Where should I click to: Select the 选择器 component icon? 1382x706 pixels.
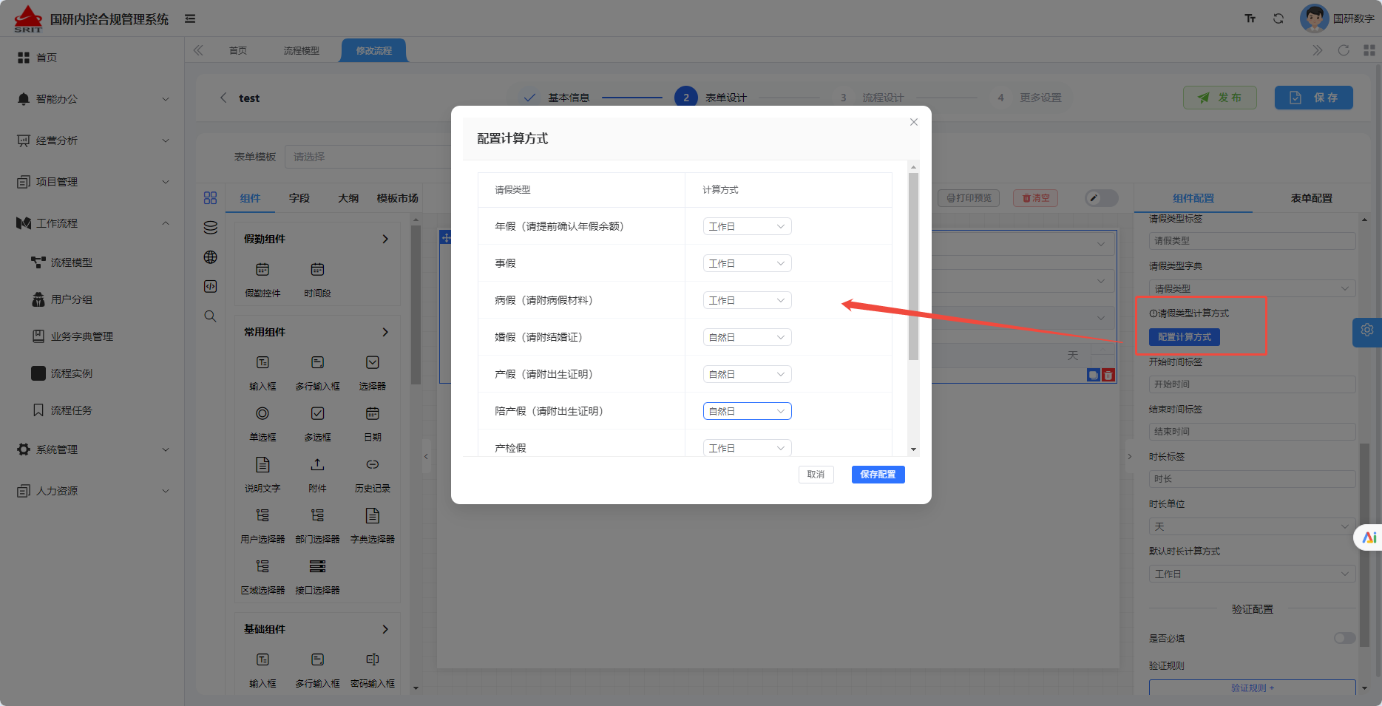[x=373, y=362]
